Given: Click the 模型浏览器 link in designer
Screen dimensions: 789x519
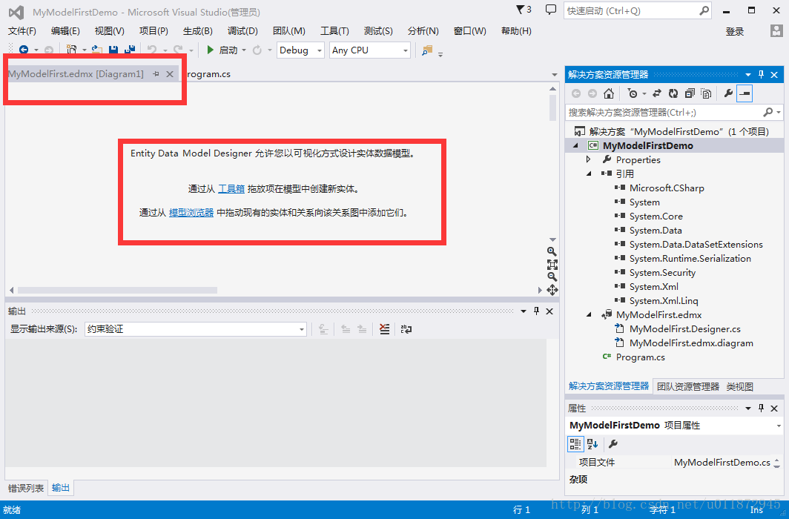Looking at the screenshot, I should (191, 213).
